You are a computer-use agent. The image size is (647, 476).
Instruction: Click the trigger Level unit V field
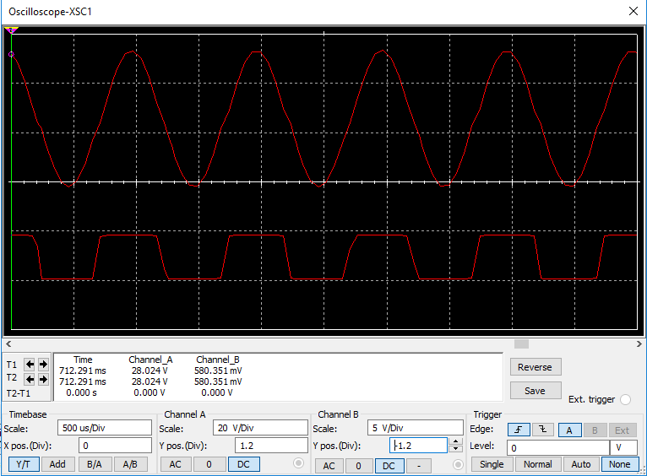click(x=623, y=447)
